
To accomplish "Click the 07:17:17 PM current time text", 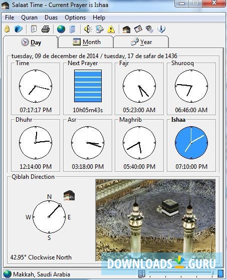I will coord(36,110).
